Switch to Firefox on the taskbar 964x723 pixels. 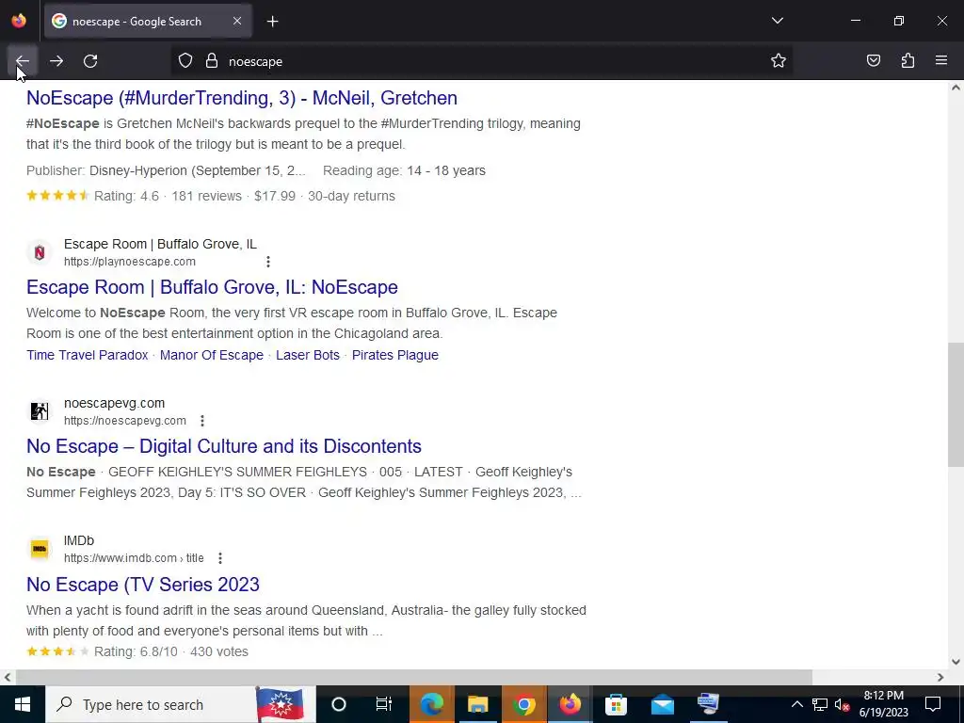coord(570,704)
